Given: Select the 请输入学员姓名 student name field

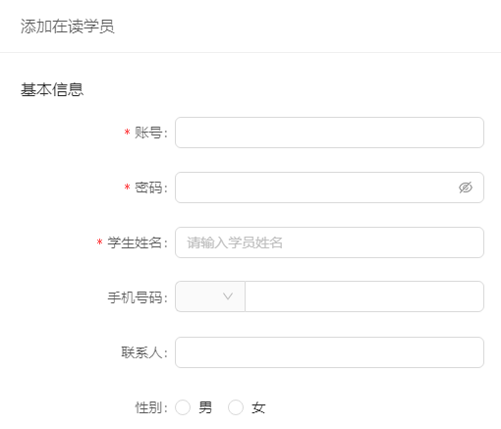Looking at the screenshot, I should 329,242.
